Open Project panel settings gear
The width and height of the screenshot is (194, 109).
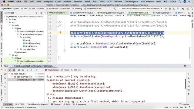41,13
